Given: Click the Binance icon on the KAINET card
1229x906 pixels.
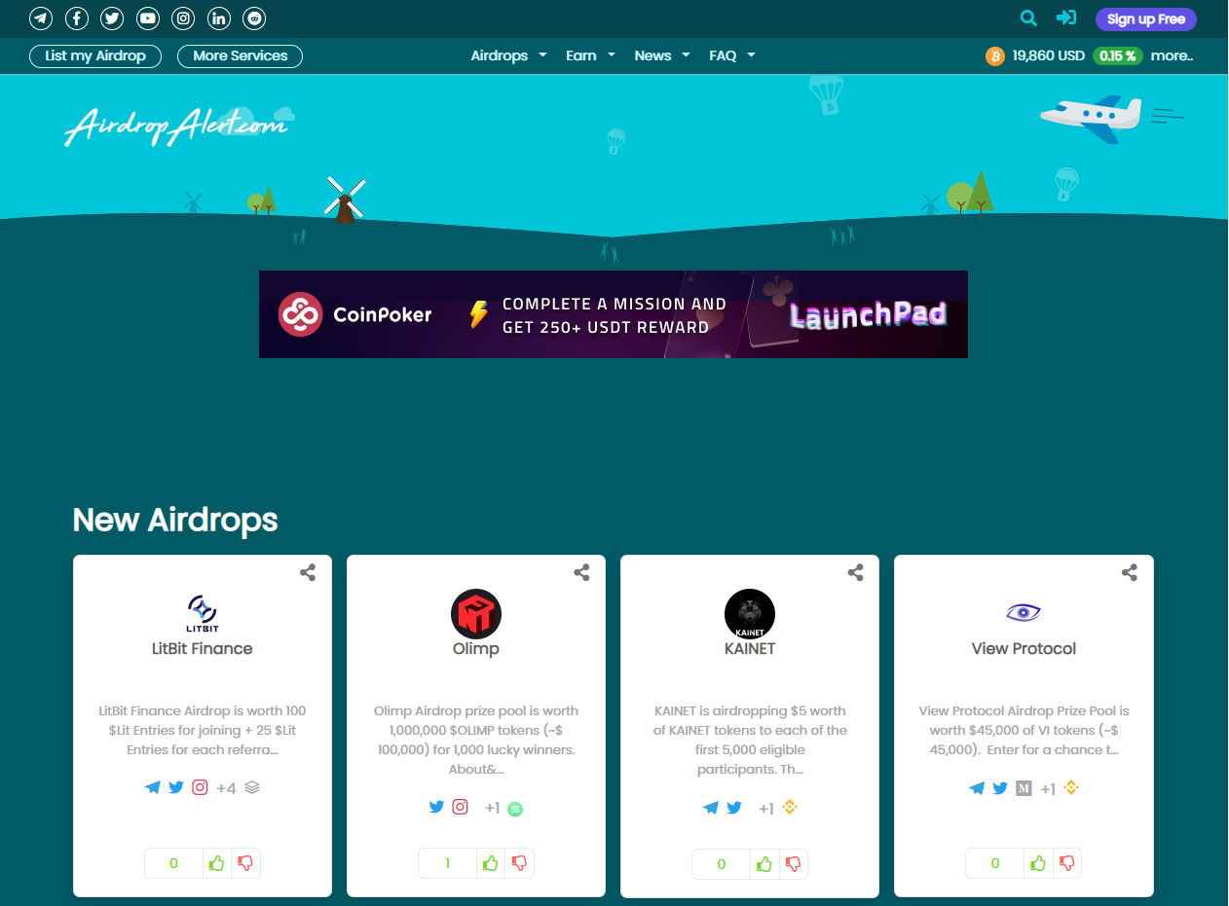Looking at the screenshot, I should [790, 807].
